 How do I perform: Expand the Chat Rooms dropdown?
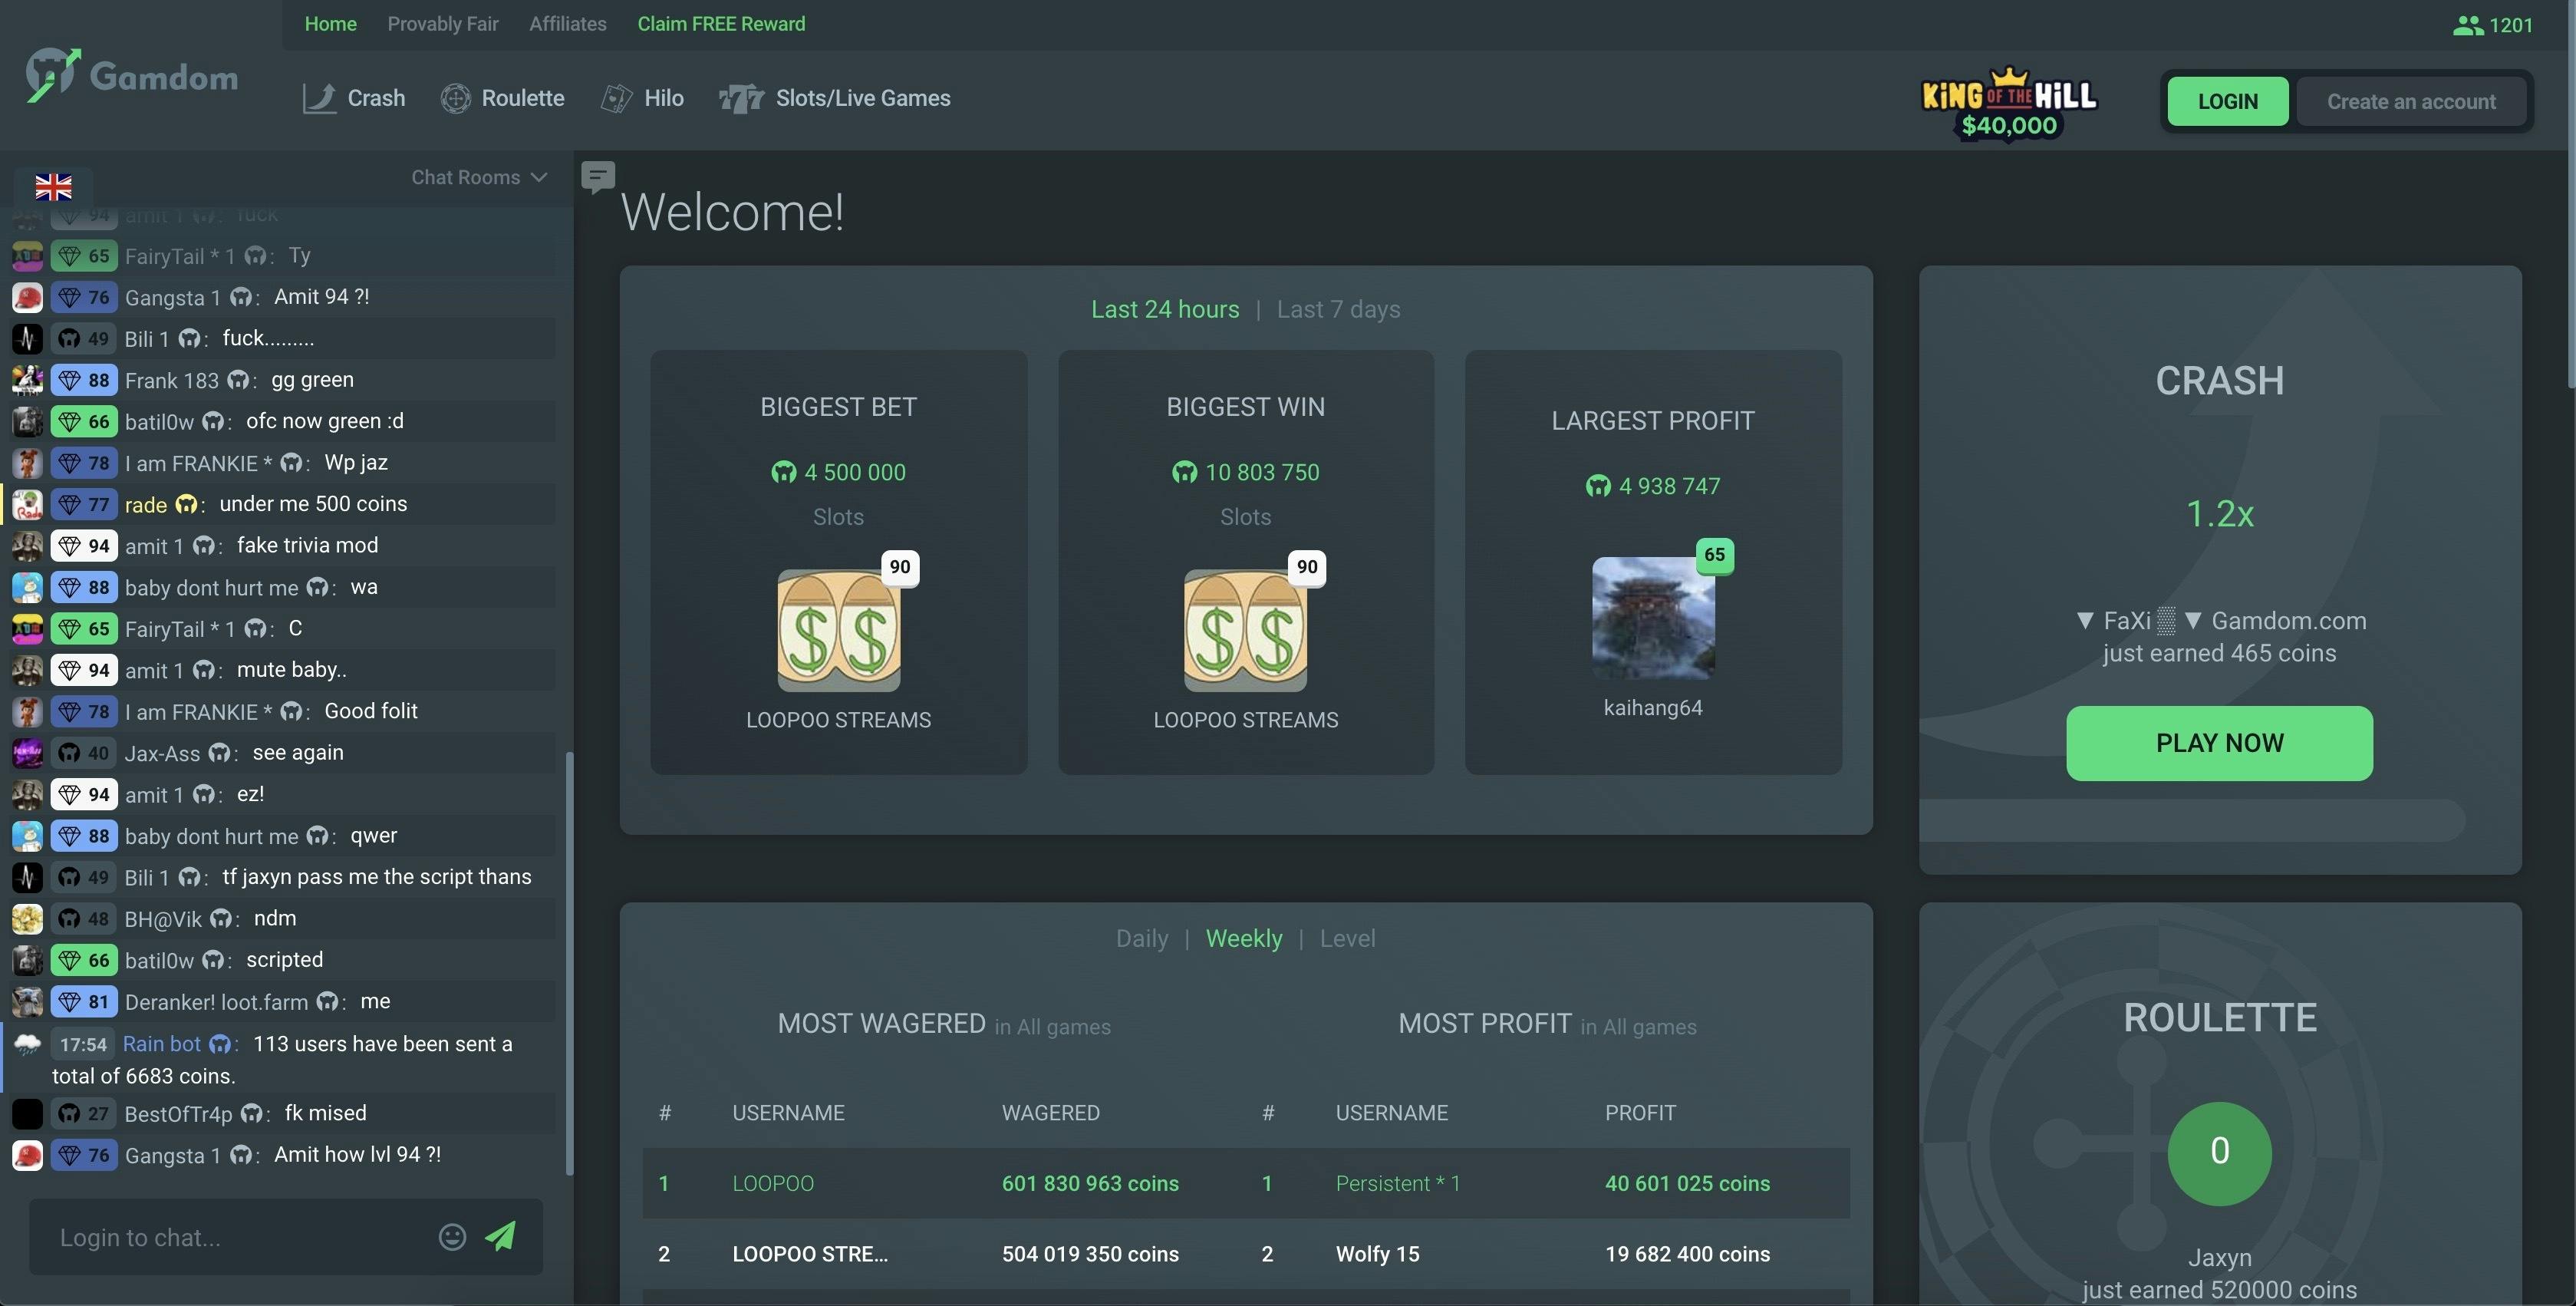tap(479, 177)
